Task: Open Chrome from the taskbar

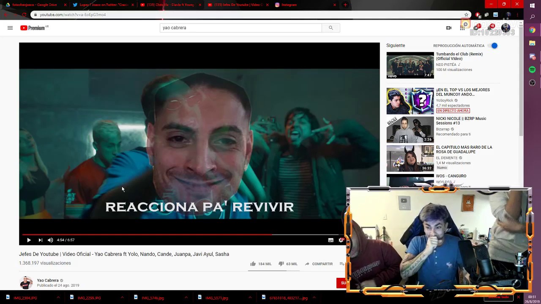Action: pos(532,30)
